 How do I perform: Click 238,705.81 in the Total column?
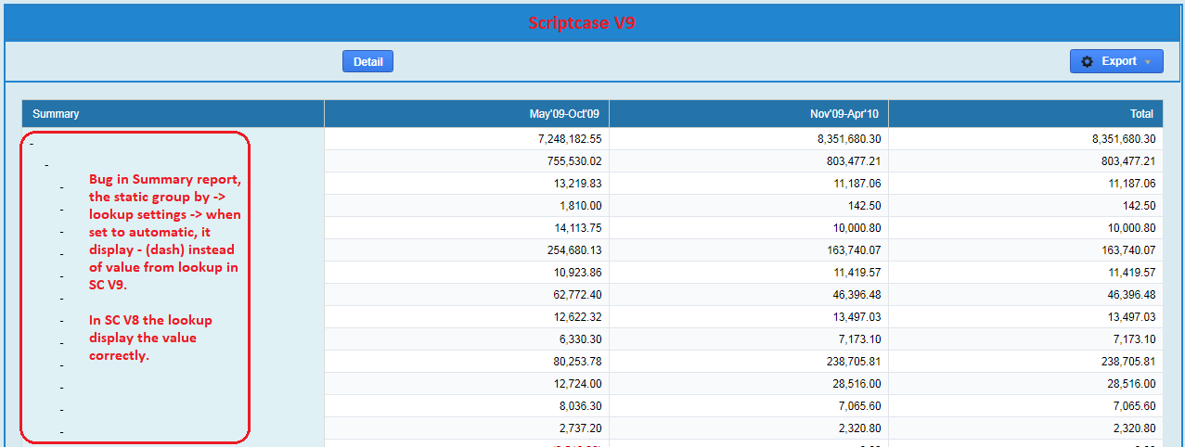pos(1128,362)
